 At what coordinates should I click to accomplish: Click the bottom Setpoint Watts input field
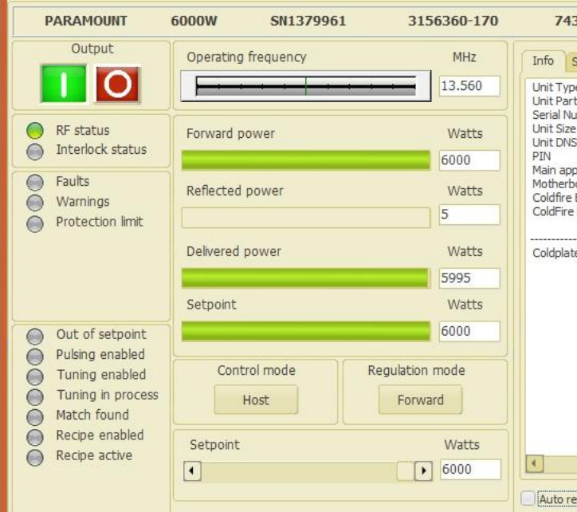pos(471,470)
